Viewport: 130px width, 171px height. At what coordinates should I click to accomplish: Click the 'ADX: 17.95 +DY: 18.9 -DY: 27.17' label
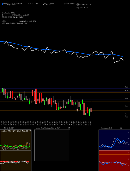(16, 131)
